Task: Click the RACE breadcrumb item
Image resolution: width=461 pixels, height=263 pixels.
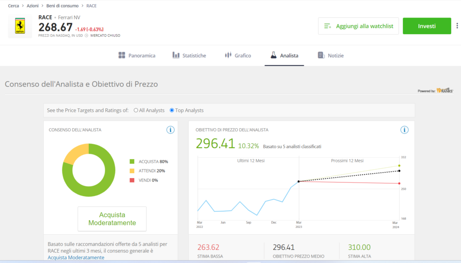Action: tap(91, 5)
